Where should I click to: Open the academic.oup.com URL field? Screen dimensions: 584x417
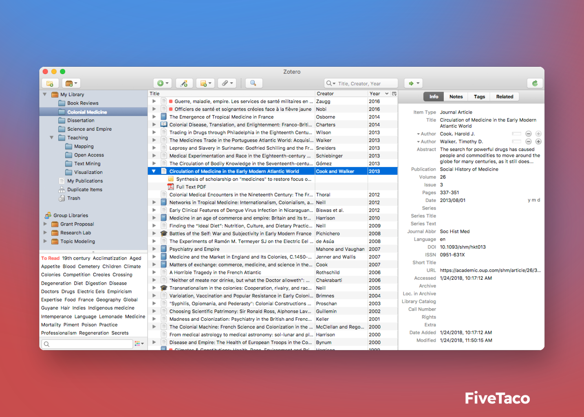tap(490, 270)
